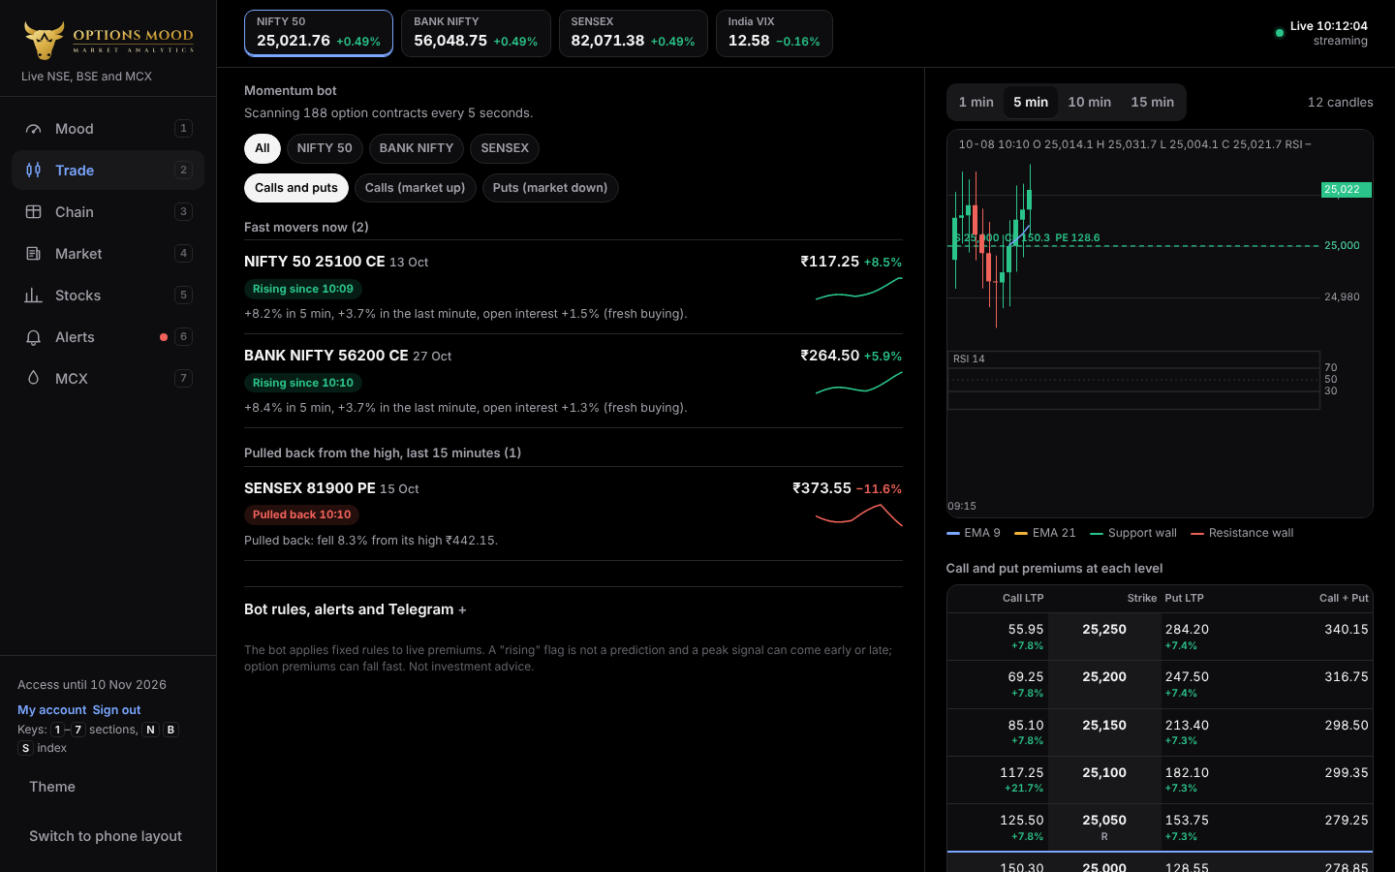Click the Pulled back 10:10 badge
The image size is (1395, 872).
[x=301, y=514]
